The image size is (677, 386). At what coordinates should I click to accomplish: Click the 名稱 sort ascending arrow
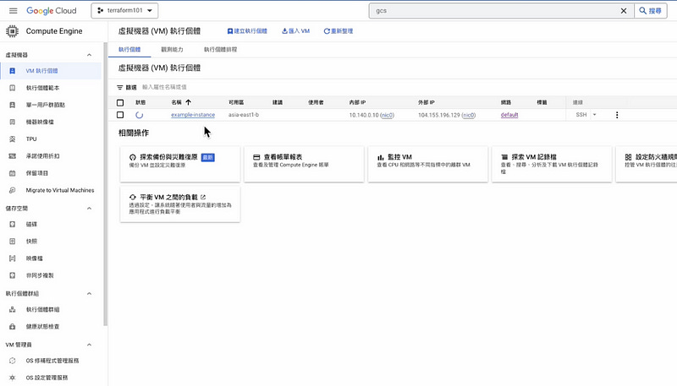point(188,102)
